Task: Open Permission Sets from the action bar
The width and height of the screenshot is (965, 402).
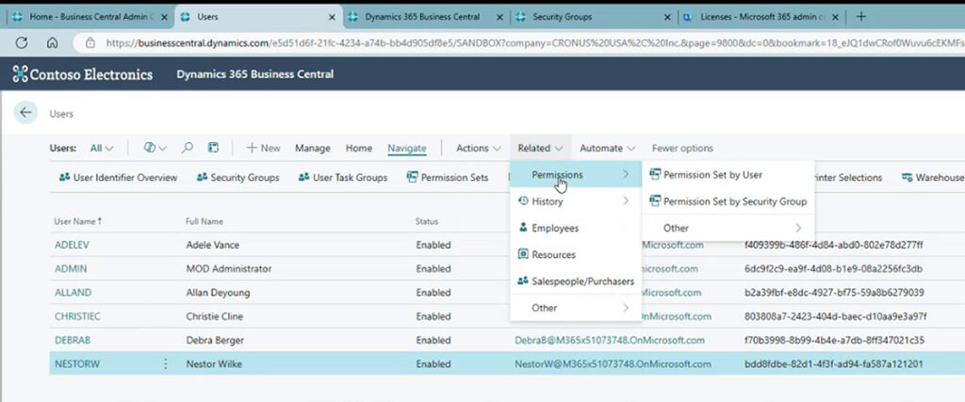Action: pos(448,178)
